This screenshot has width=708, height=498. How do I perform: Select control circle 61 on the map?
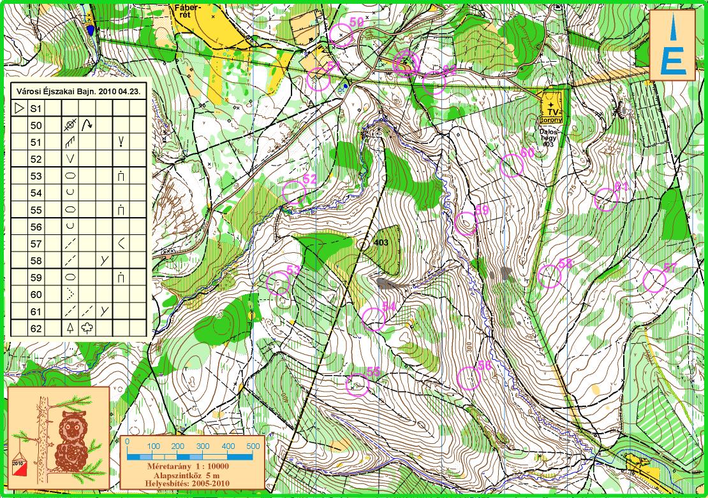coord(606,200)
